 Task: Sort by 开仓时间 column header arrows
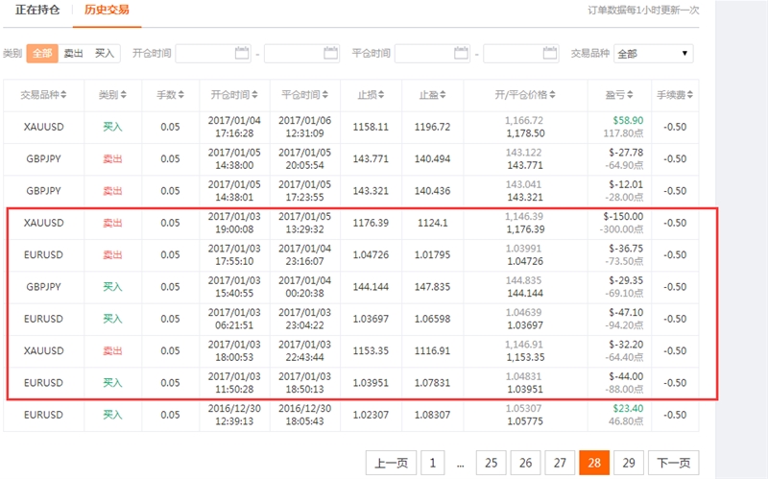click(x=254, y=94)
